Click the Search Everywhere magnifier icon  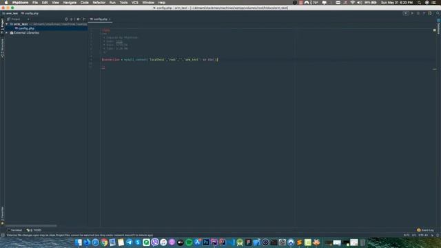438,13
